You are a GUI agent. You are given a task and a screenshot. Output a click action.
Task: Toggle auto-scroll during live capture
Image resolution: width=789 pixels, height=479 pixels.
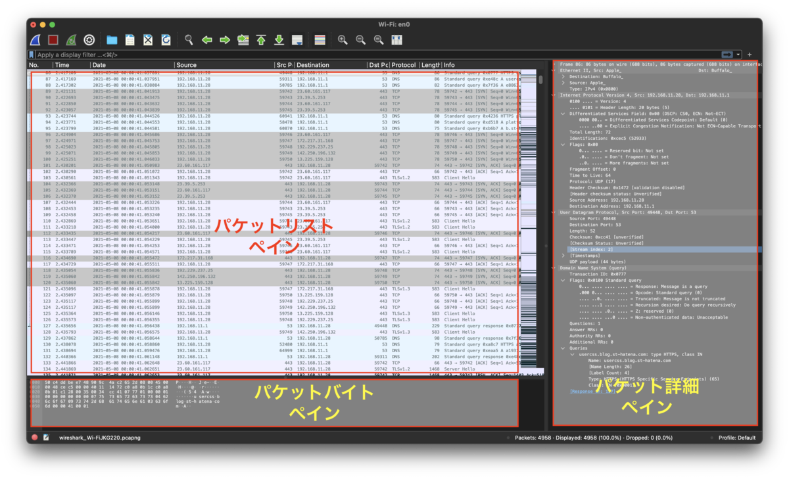pyautogui.click(x=297, y=40)
